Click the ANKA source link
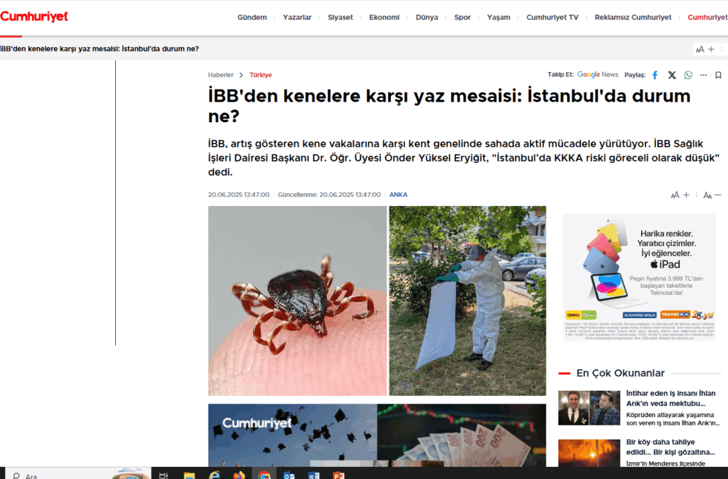This screenshot has width=728, height=479. click(x=399, y=195)
